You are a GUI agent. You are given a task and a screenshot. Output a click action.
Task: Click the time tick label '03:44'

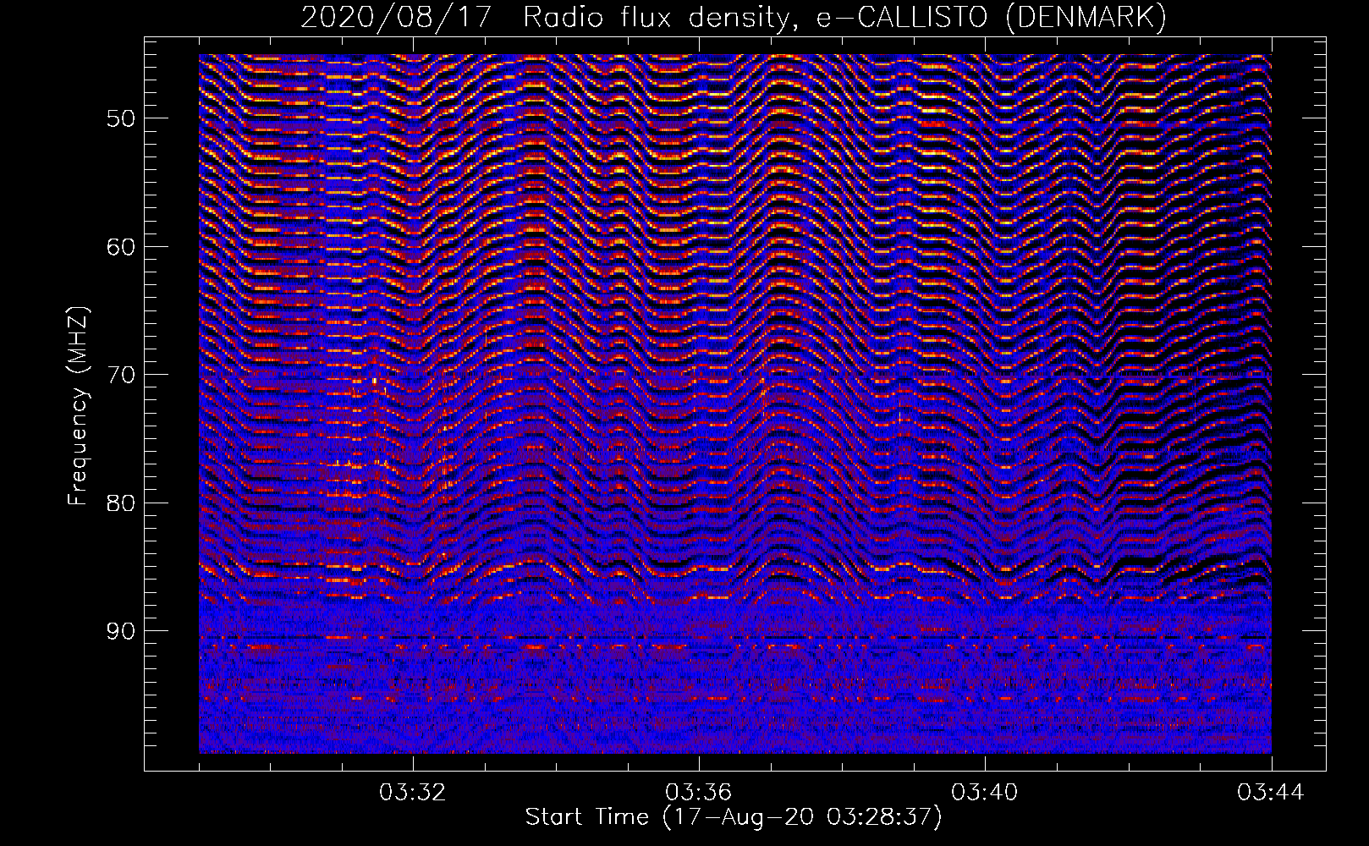1271,793
